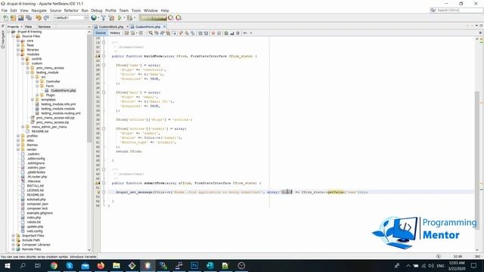Viewport: 484px width, 272px height.
Task: Click the hint lightbulb on drupal_set_message line
Action: point(98,192)
